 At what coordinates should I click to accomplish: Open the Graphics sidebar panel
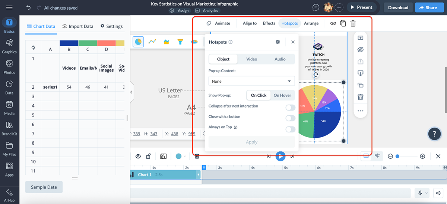(x=9, y=47)
